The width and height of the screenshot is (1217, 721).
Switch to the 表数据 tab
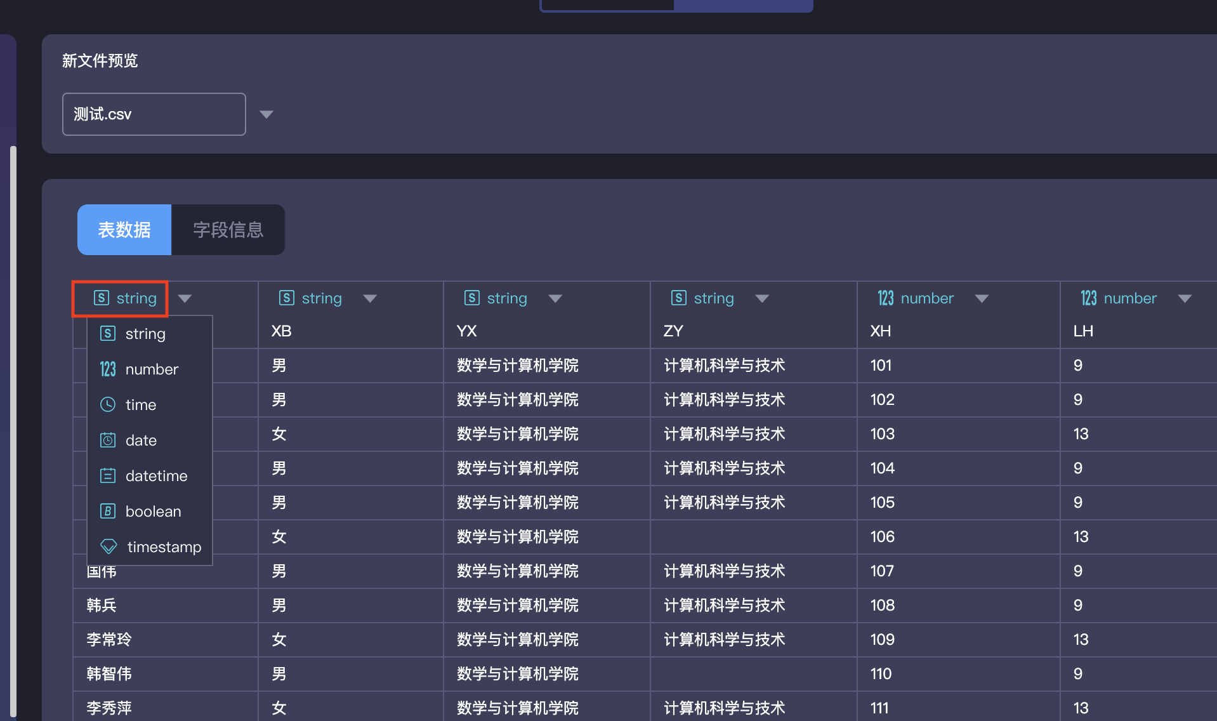tap(124, 230)
